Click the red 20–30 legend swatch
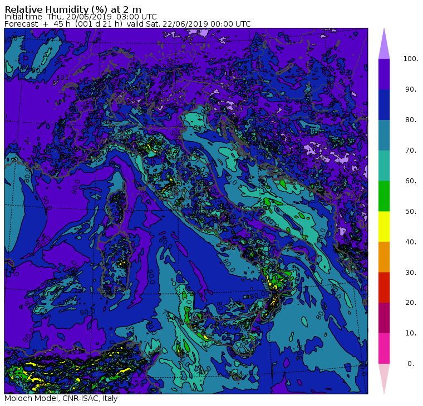Screen dimensions: 423x406 click(384, 288)
